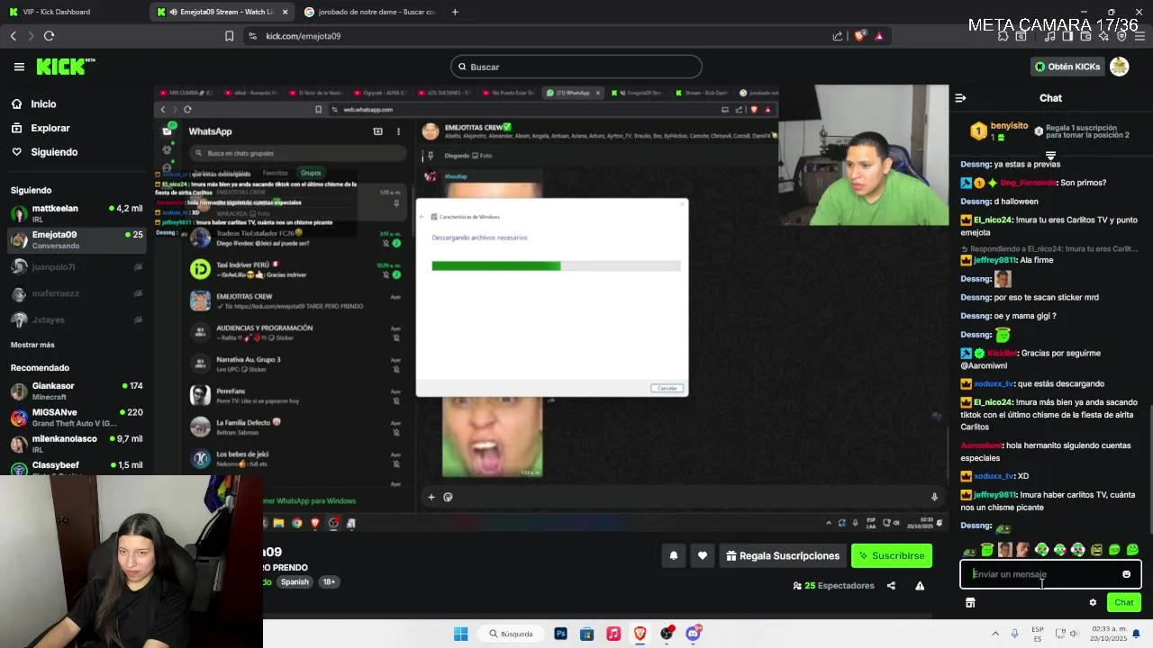Collapse the chat panel with the arrow icon
This screenshot has width=1153, height=648.
(x=960, y=98)
